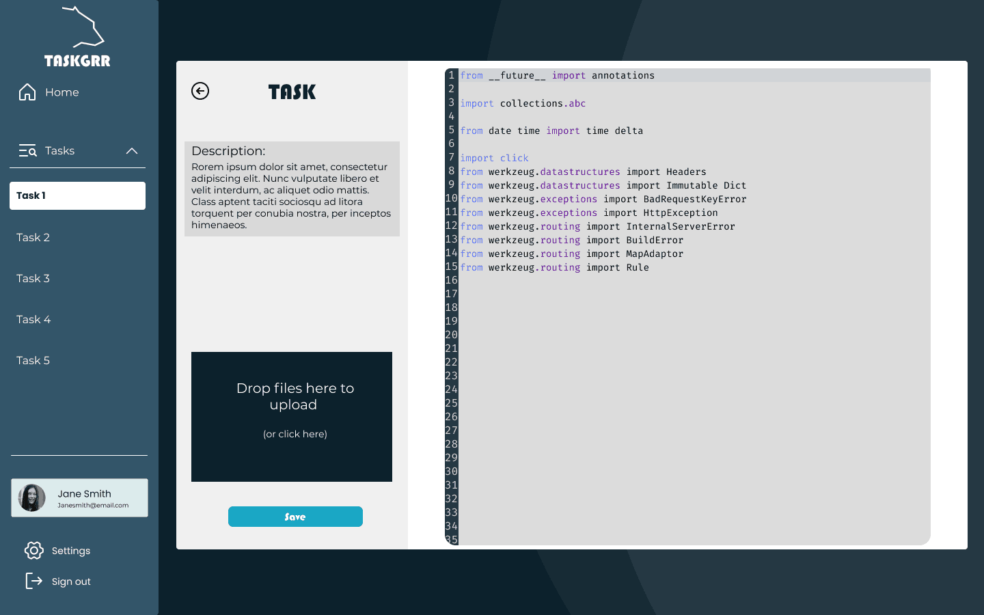The height and width of the screenshot is (615, 984).
Task: Click the Drop files here upload area
Action: coord(292,417)
